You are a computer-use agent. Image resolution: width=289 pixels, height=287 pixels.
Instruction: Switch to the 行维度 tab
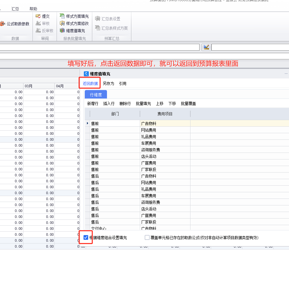tap(96, 94)
